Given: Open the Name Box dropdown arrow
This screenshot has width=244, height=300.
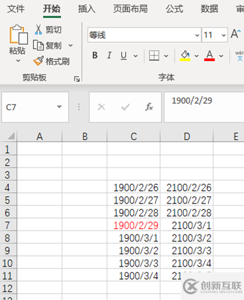Looking at the screenshot, I should pyautogui.click(x=59, y=107).
